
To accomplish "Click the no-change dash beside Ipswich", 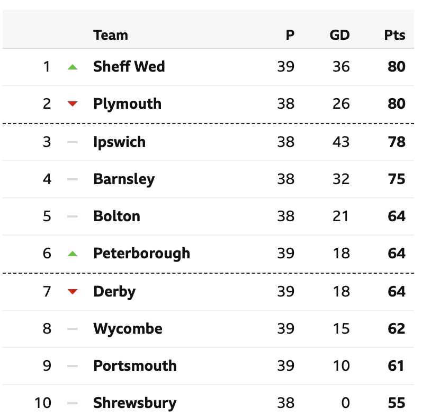I will tap(73, 142).
